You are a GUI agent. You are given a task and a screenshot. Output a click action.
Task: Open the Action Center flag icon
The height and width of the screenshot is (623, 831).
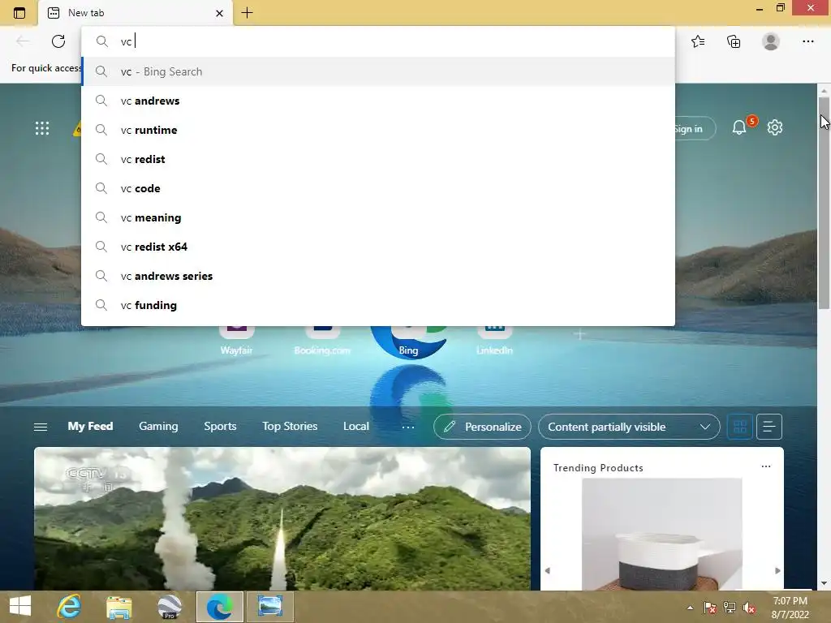click(x=709, y=608)
